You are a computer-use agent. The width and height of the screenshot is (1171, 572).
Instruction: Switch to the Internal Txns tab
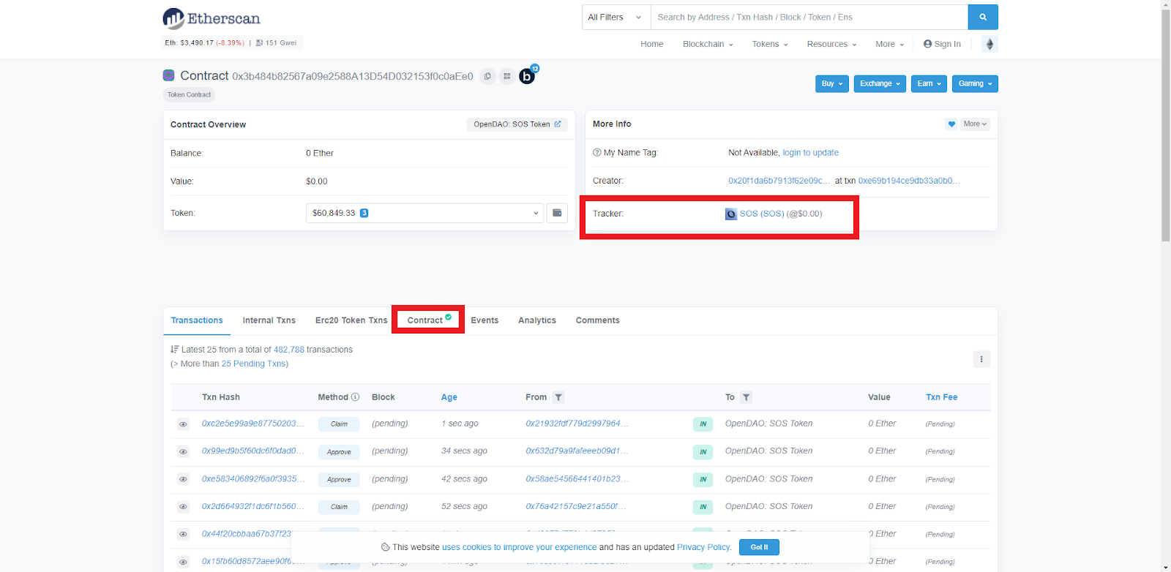pyautogui.click(x=269, y=320)
